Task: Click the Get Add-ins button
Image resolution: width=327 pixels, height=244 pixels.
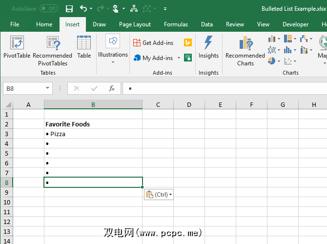Action: tap(153, 43)
